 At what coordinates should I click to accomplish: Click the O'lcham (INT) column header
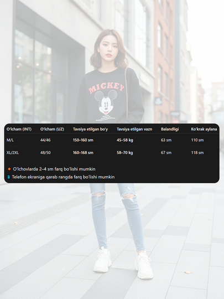click(x=19, y=129)
